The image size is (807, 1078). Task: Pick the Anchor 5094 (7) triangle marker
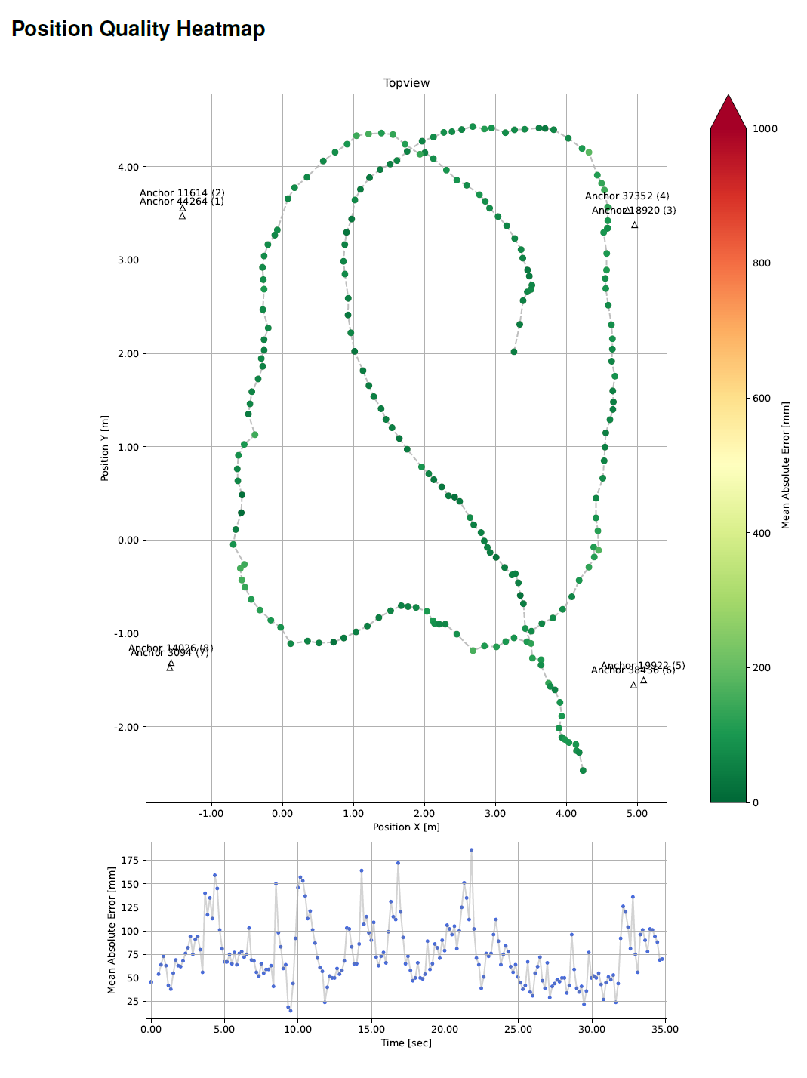[169, 668]
